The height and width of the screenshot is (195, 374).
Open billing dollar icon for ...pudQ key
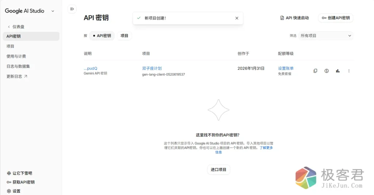(x=327, y=71)
